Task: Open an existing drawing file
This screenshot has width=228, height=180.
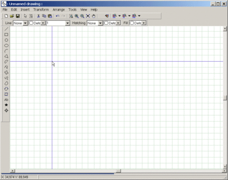Action: [x=12, y=16]
